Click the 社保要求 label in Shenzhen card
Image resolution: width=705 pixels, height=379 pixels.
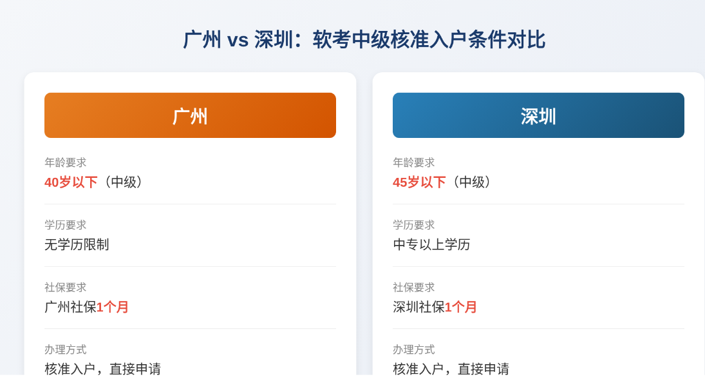tap(414, 287)
